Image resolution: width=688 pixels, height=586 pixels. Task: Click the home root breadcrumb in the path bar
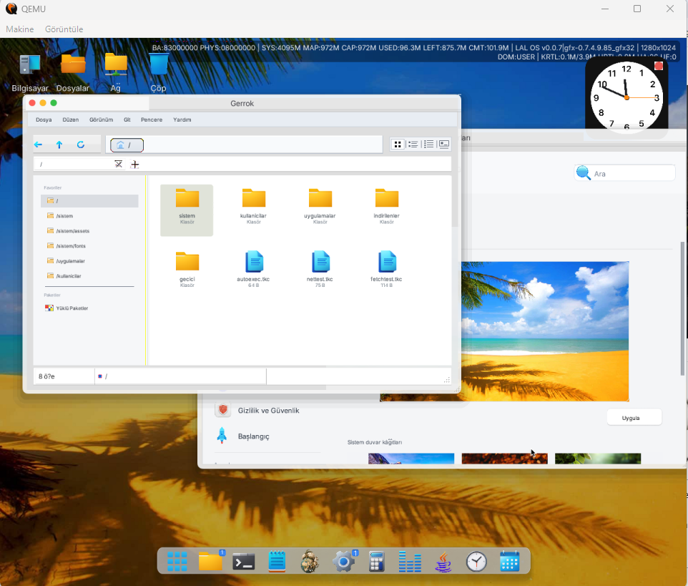point(127,145)
